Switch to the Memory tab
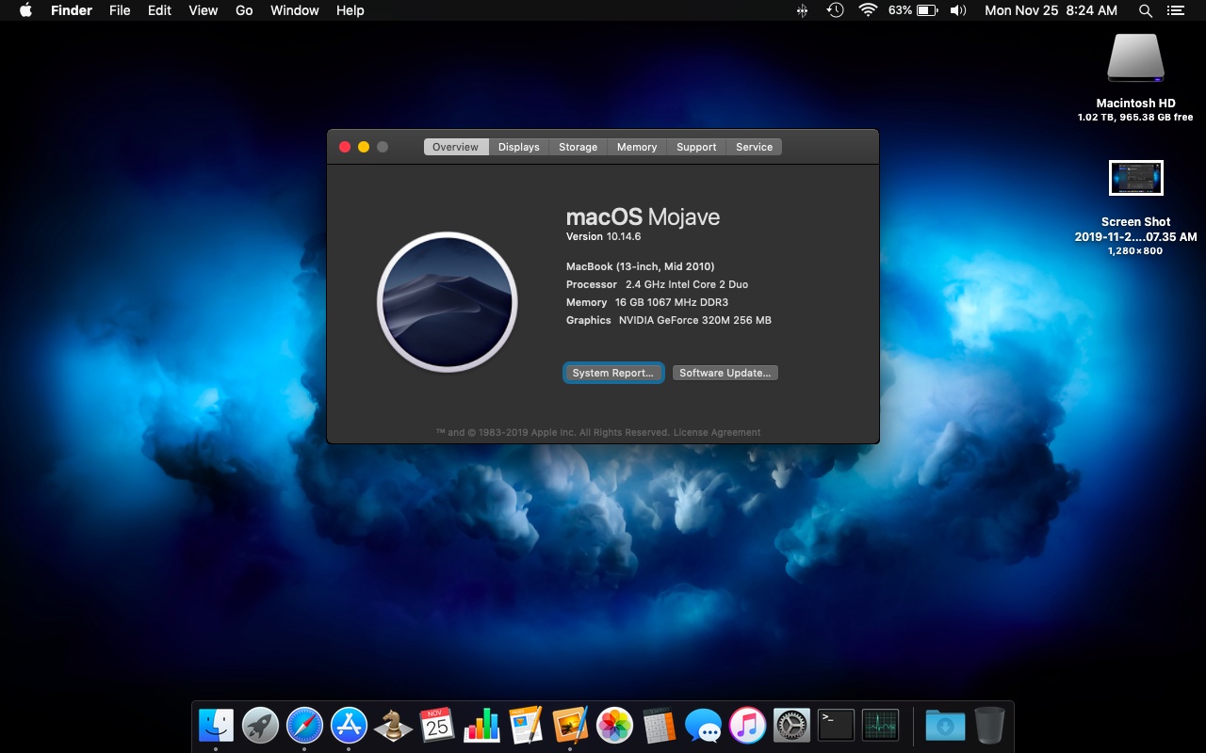The image size is (1206, 753). point(637,147)
